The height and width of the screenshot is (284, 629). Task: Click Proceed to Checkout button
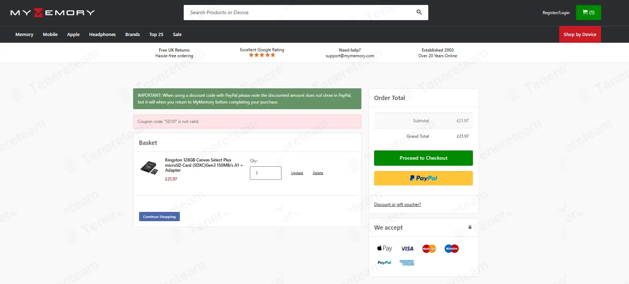coord(423,158)
